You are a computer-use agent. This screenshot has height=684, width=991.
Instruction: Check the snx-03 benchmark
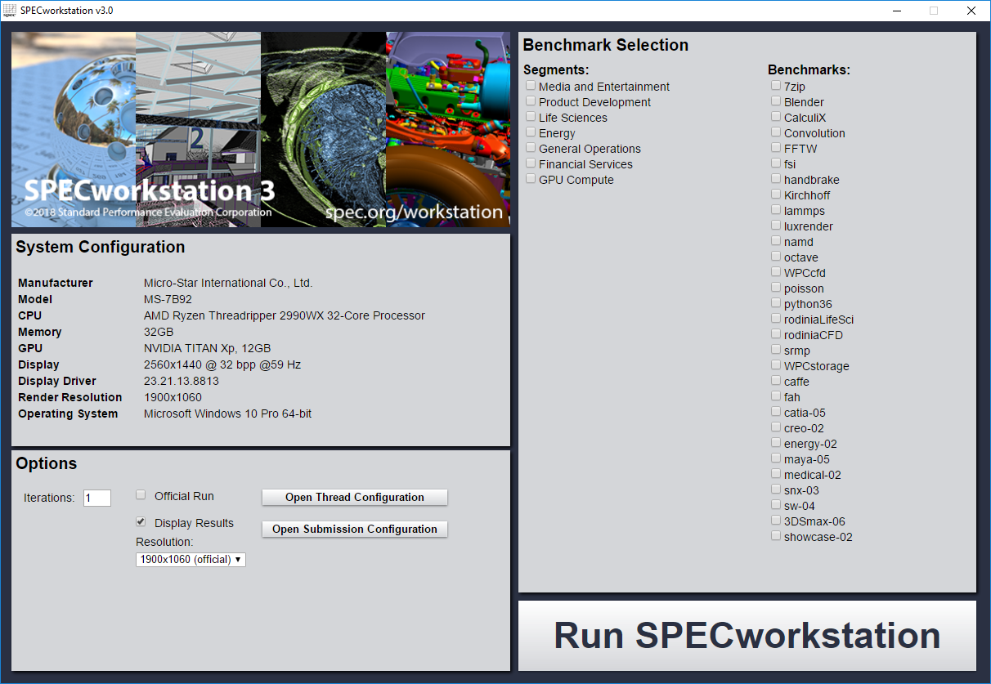click(x=776, y=489)
